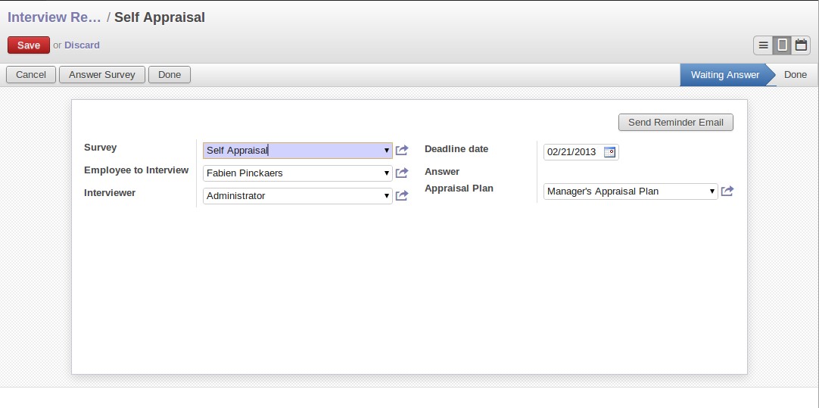Open the Deadline date calendar picker
This screenshot has height=408, width=819.
(609, 152)
